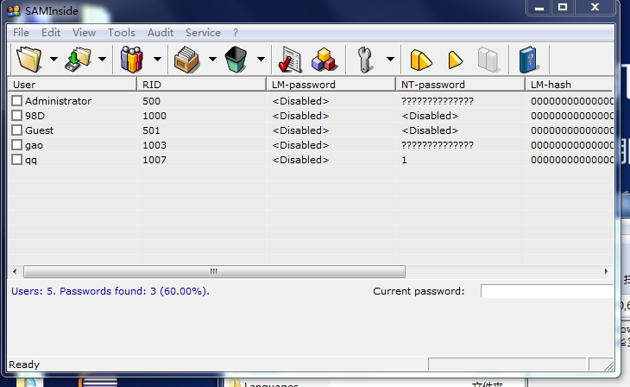Click the colored cubes icon
This screenshot has width=630, height=387.
click(x=324, y=60)
